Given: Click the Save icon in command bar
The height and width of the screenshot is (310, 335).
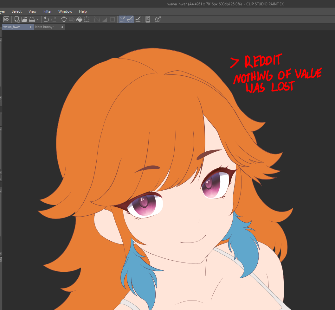Looking at the screenshot, I should [x=32, y=19].
